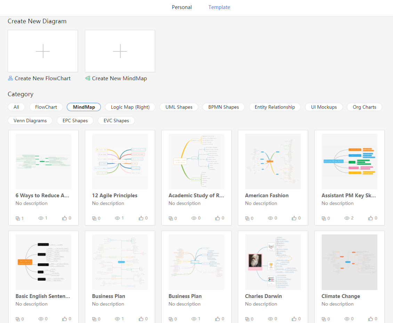Choose the Logic Map (Right) category
This screenshot has height=323, width=393.
tap(130, 107)
